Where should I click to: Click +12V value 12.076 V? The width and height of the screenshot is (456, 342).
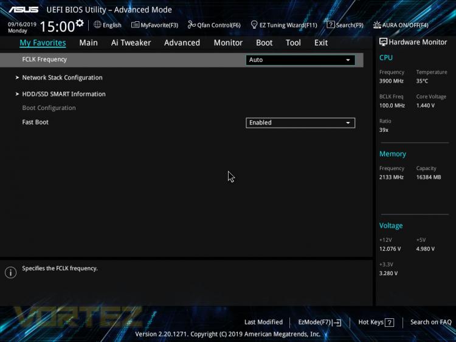(x=390, y=249)
